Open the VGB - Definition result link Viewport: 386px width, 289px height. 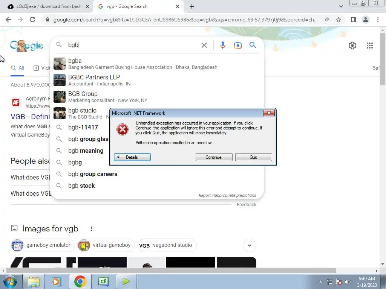[31, 117]
